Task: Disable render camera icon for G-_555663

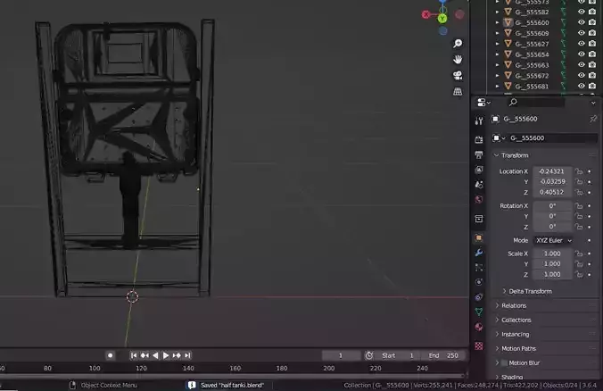Action: click(x=592, y=64)
